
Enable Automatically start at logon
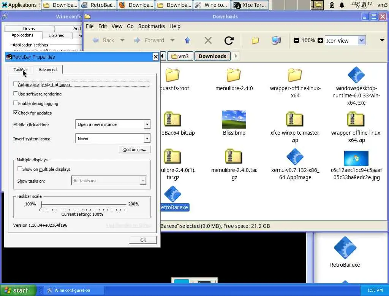[15, 84]
